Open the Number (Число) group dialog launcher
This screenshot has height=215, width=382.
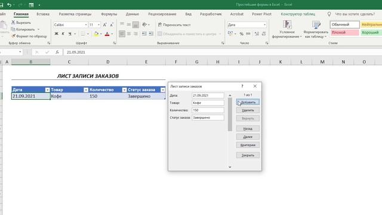click(267, 43)
